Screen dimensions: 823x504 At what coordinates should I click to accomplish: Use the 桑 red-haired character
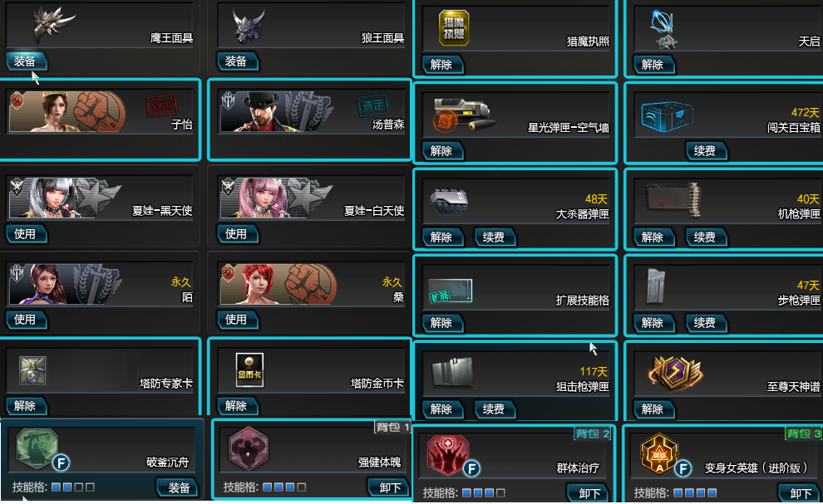point(237,320)
